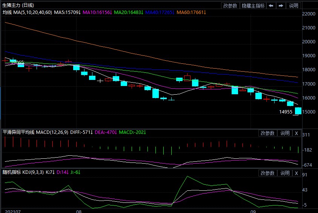Click the right arrow navigation button
Viewport: 318px width, 213px height.
pyautogui.click(x=281, y=6)
